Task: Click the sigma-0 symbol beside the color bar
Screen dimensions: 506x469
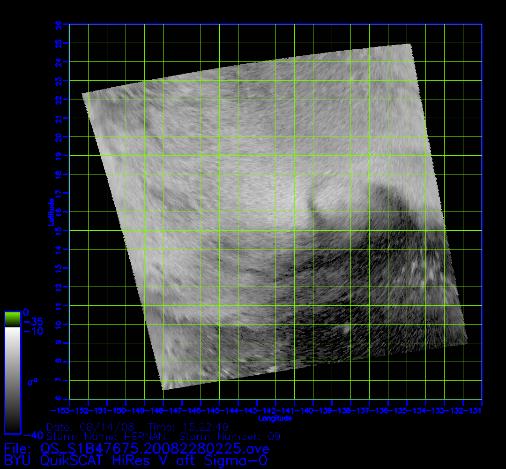Action: coord(32,381)
